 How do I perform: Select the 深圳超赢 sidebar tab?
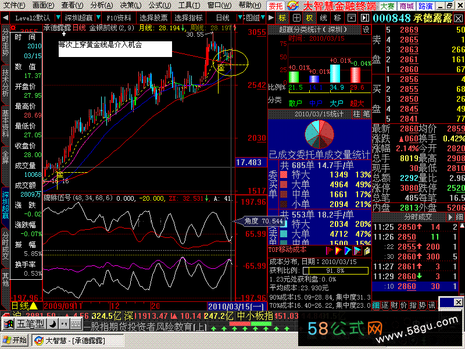click(x=5, y=205)
